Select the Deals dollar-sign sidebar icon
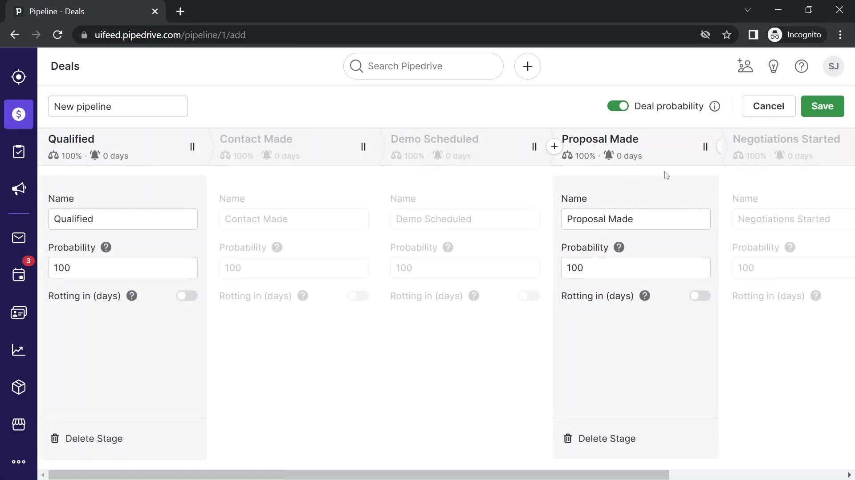 tap(18, 114)
